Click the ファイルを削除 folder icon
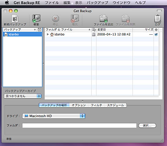167x146 pixels. click(x=126, y=18)
